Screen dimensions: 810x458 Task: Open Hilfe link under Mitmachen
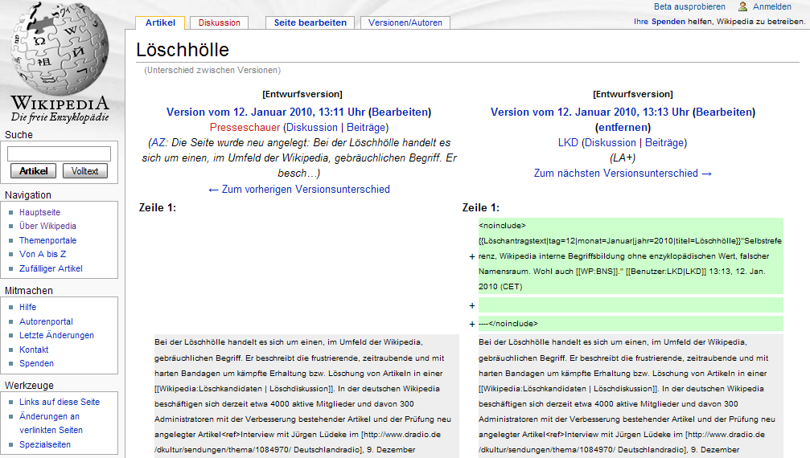coord(27,308)
